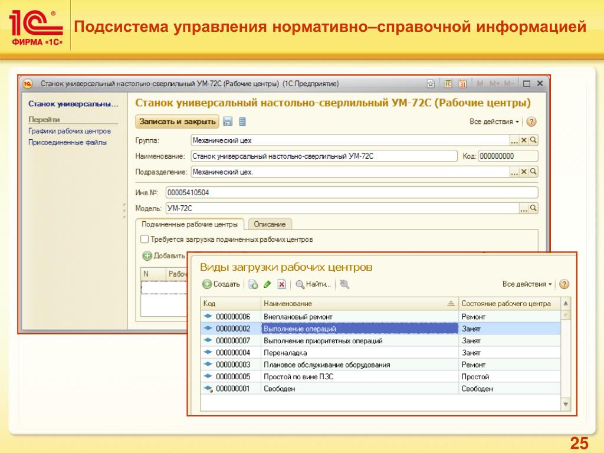
Task: Select the Выполнение приоритетных операций row
Action: click(x=380, y=340)
